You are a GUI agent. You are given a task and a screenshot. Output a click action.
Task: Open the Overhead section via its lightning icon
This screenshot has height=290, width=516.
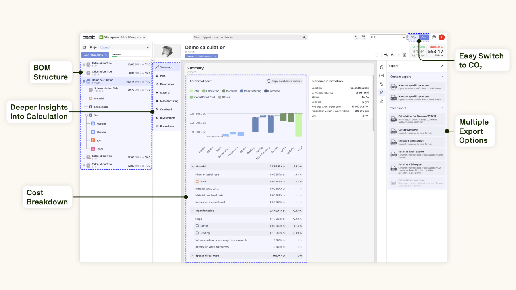coord(157,109)
